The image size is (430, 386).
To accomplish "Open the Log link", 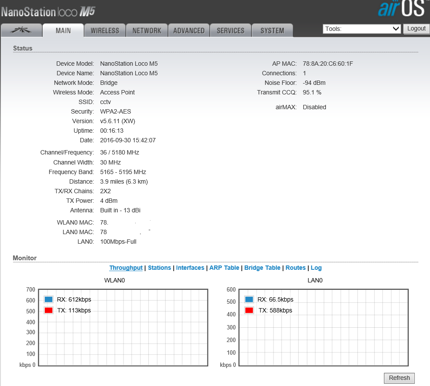I will (x=316, y=268).
